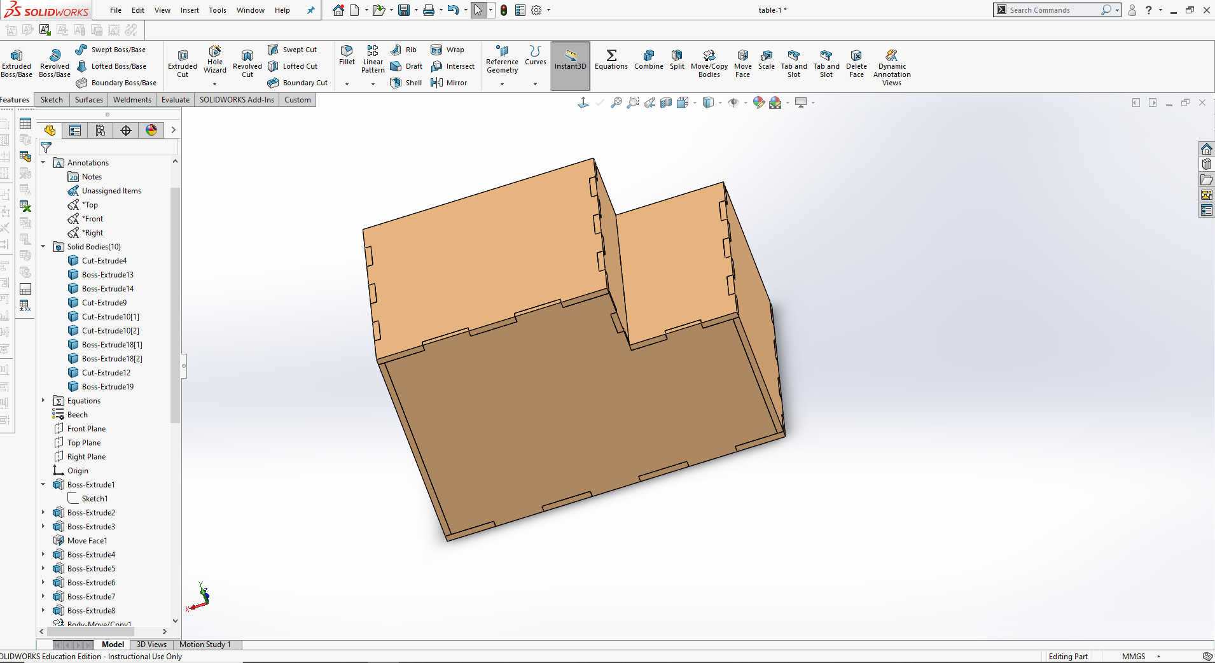Image resolution: width=1215 pixels, height=663 pixels.
Task: Switch to the Evaluate tab
Action: (176, 100)
